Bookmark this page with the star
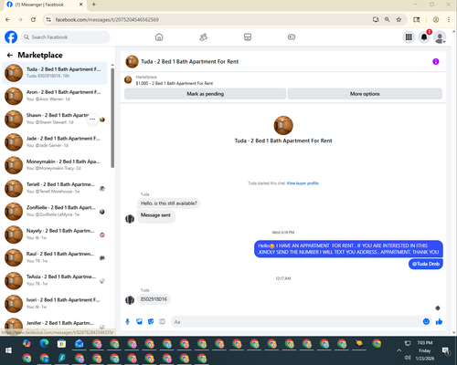This screenshot has height=365, width=457. coord(399,19)
